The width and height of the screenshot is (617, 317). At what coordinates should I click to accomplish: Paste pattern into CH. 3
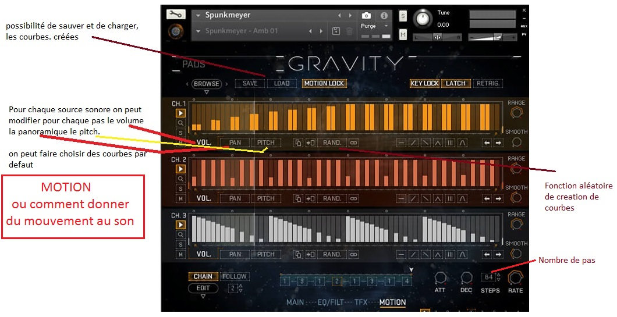310,254
